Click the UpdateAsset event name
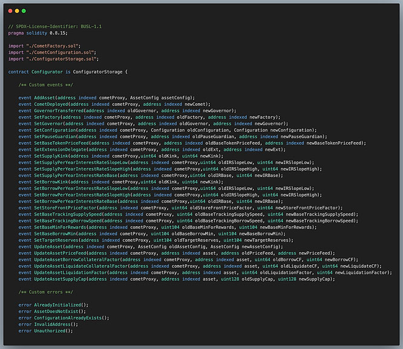This screenshot has width=403, height=349. tap(48, 247)
